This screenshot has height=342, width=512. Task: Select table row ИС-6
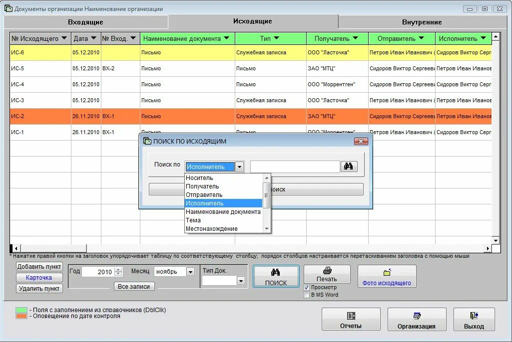tap(250, 52)
